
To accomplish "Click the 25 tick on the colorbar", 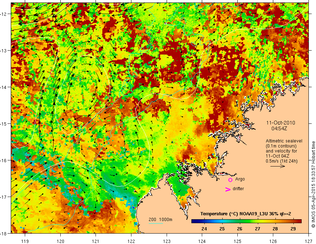I will [x=222, y=229].
